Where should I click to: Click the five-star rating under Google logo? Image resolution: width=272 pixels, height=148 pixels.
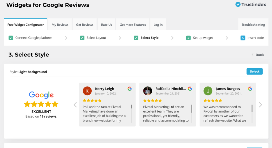[41, 104]
